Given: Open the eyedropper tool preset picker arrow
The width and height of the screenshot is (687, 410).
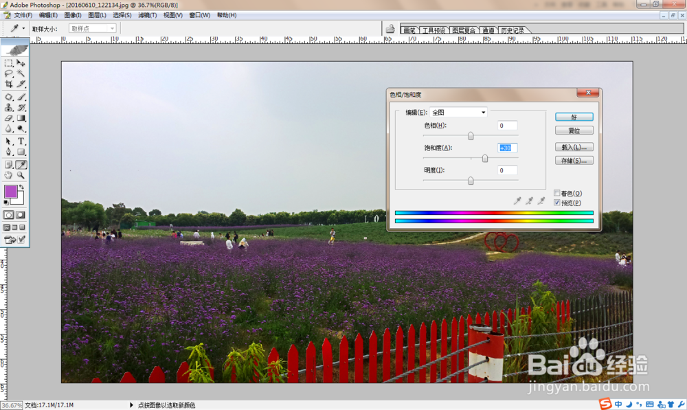Looking at the screenshot, I should 23,28.
